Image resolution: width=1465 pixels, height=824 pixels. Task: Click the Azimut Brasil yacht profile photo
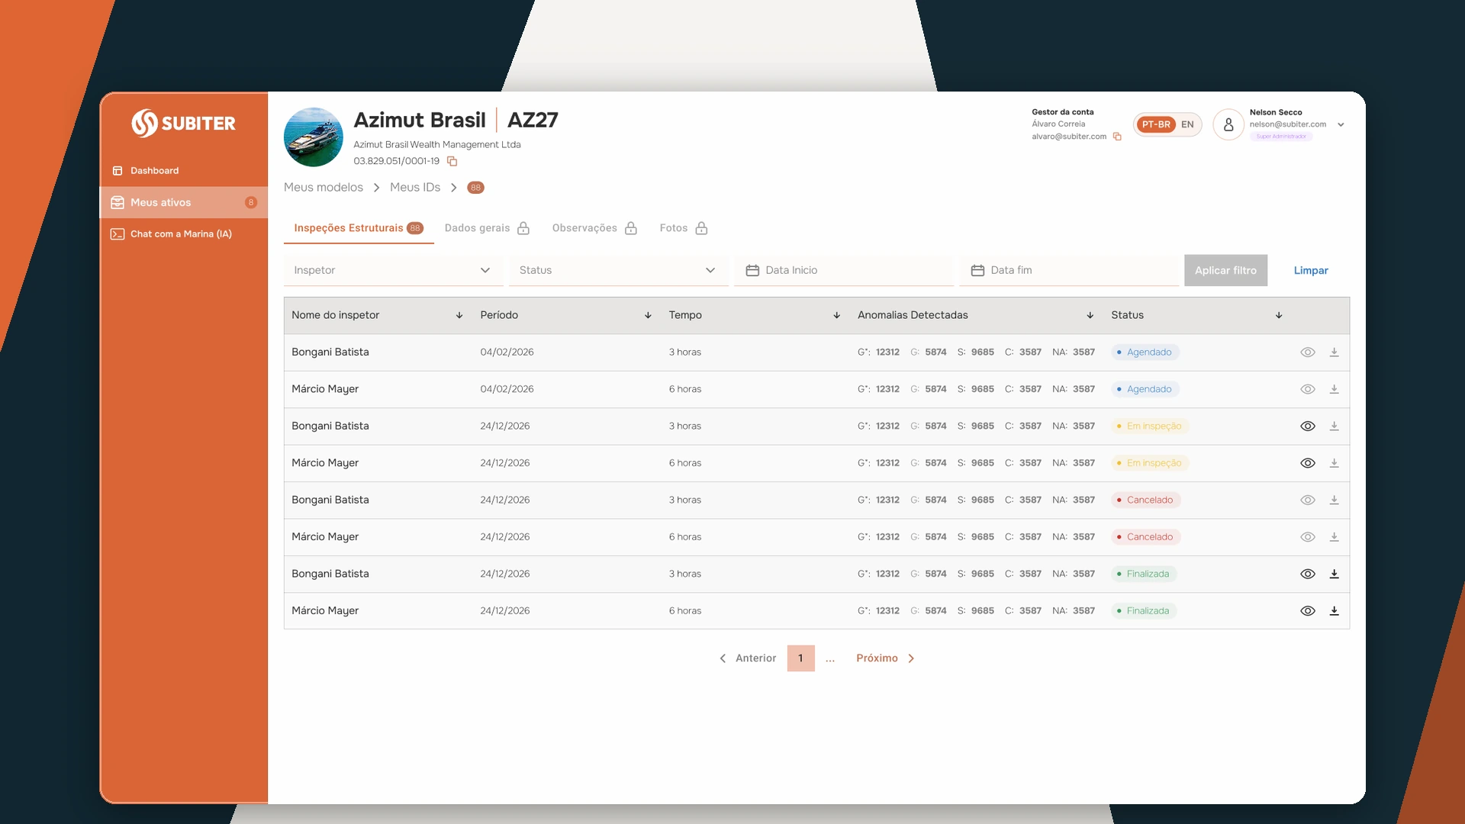coord(314,137)
